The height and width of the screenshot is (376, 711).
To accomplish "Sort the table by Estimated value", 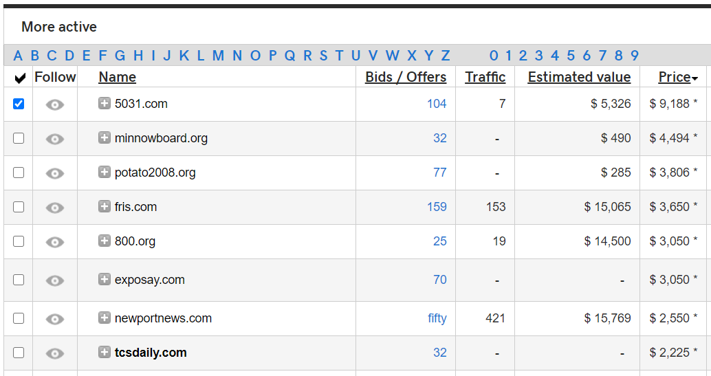I will pyautogui.click(x=579, y=77).
